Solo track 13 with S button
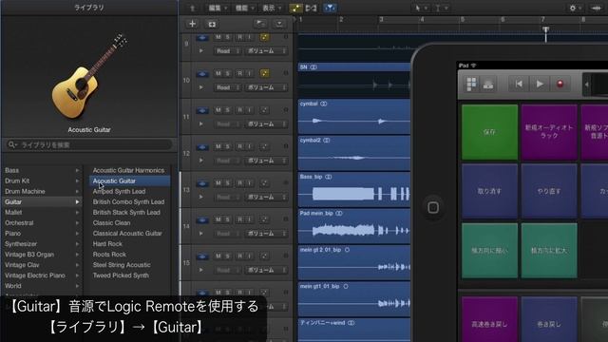 [x=228, y=183]
